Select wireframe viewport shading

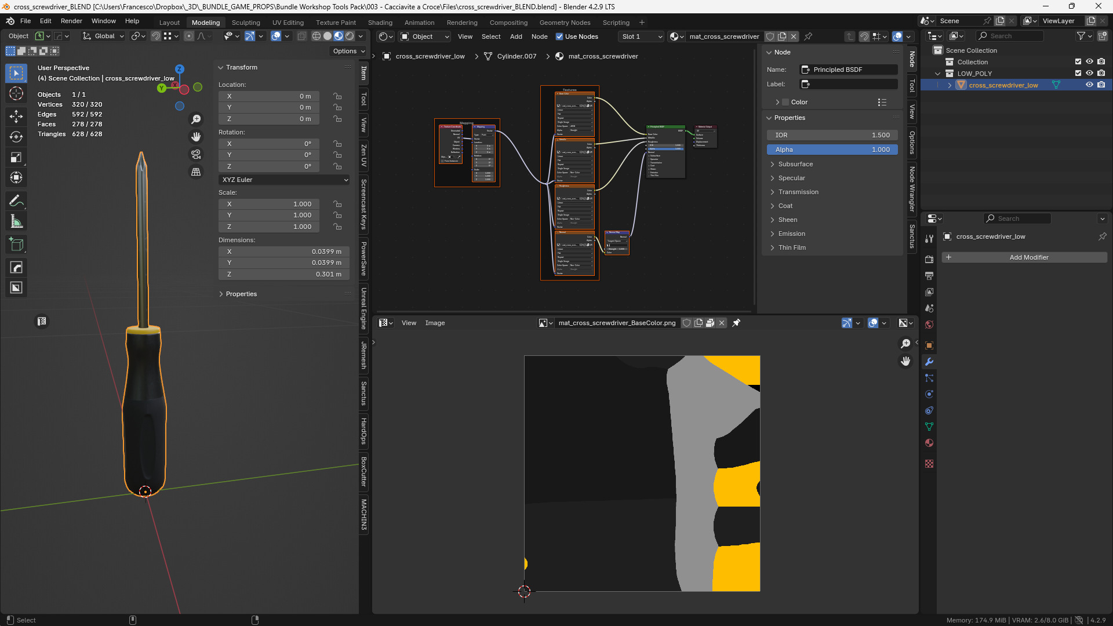pos(317,36)
